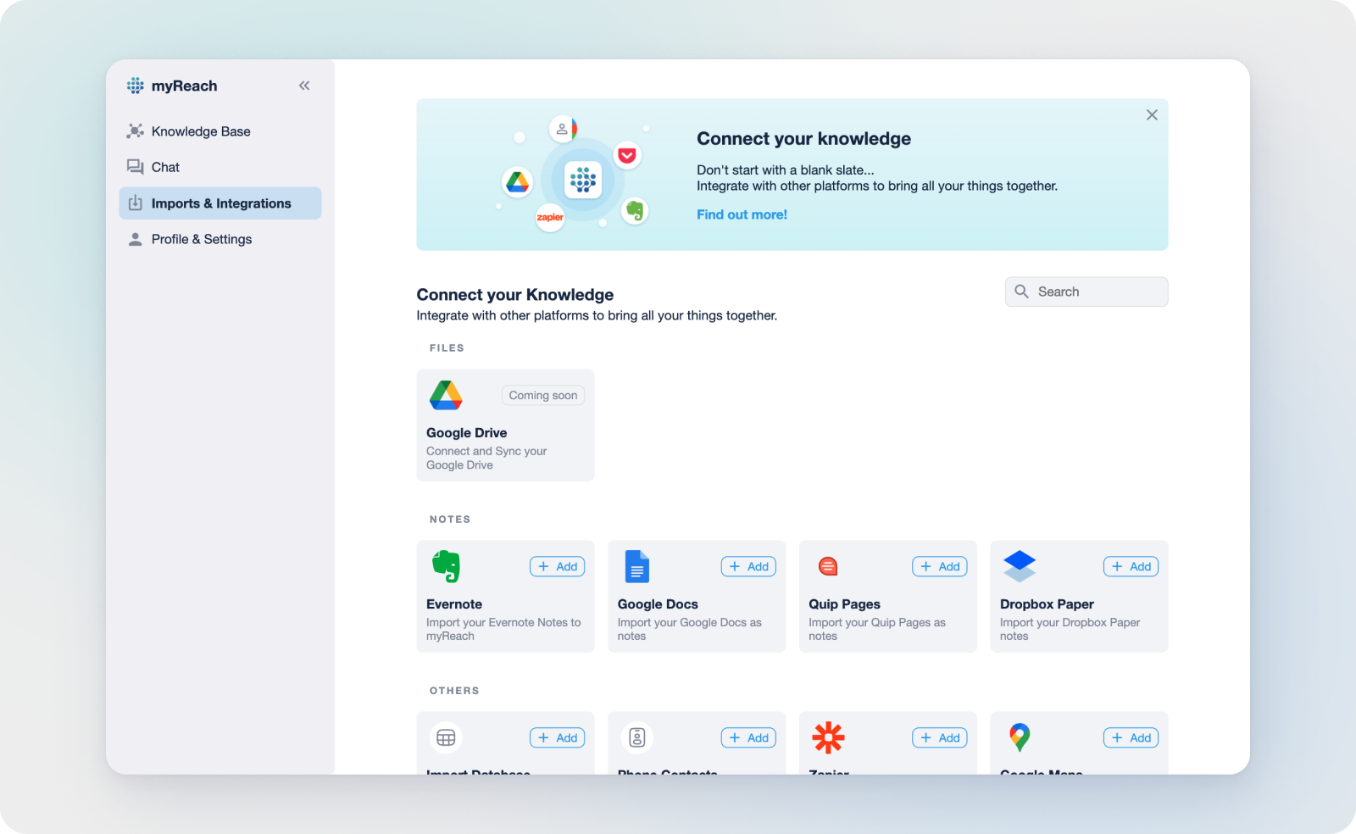The height and width of the screenshot is (834, 1356).
Task: Open the Knowledge Base section
Action: 201,131
